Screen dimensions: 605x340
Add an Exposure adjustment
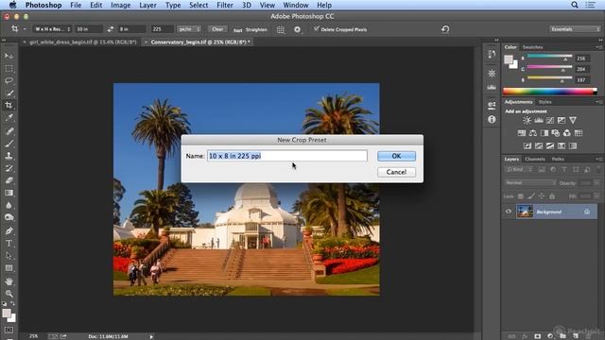562,120
